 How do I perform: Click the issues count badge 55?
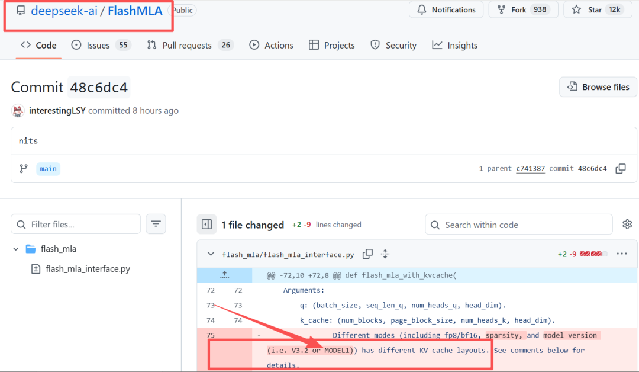click(123, 45)
